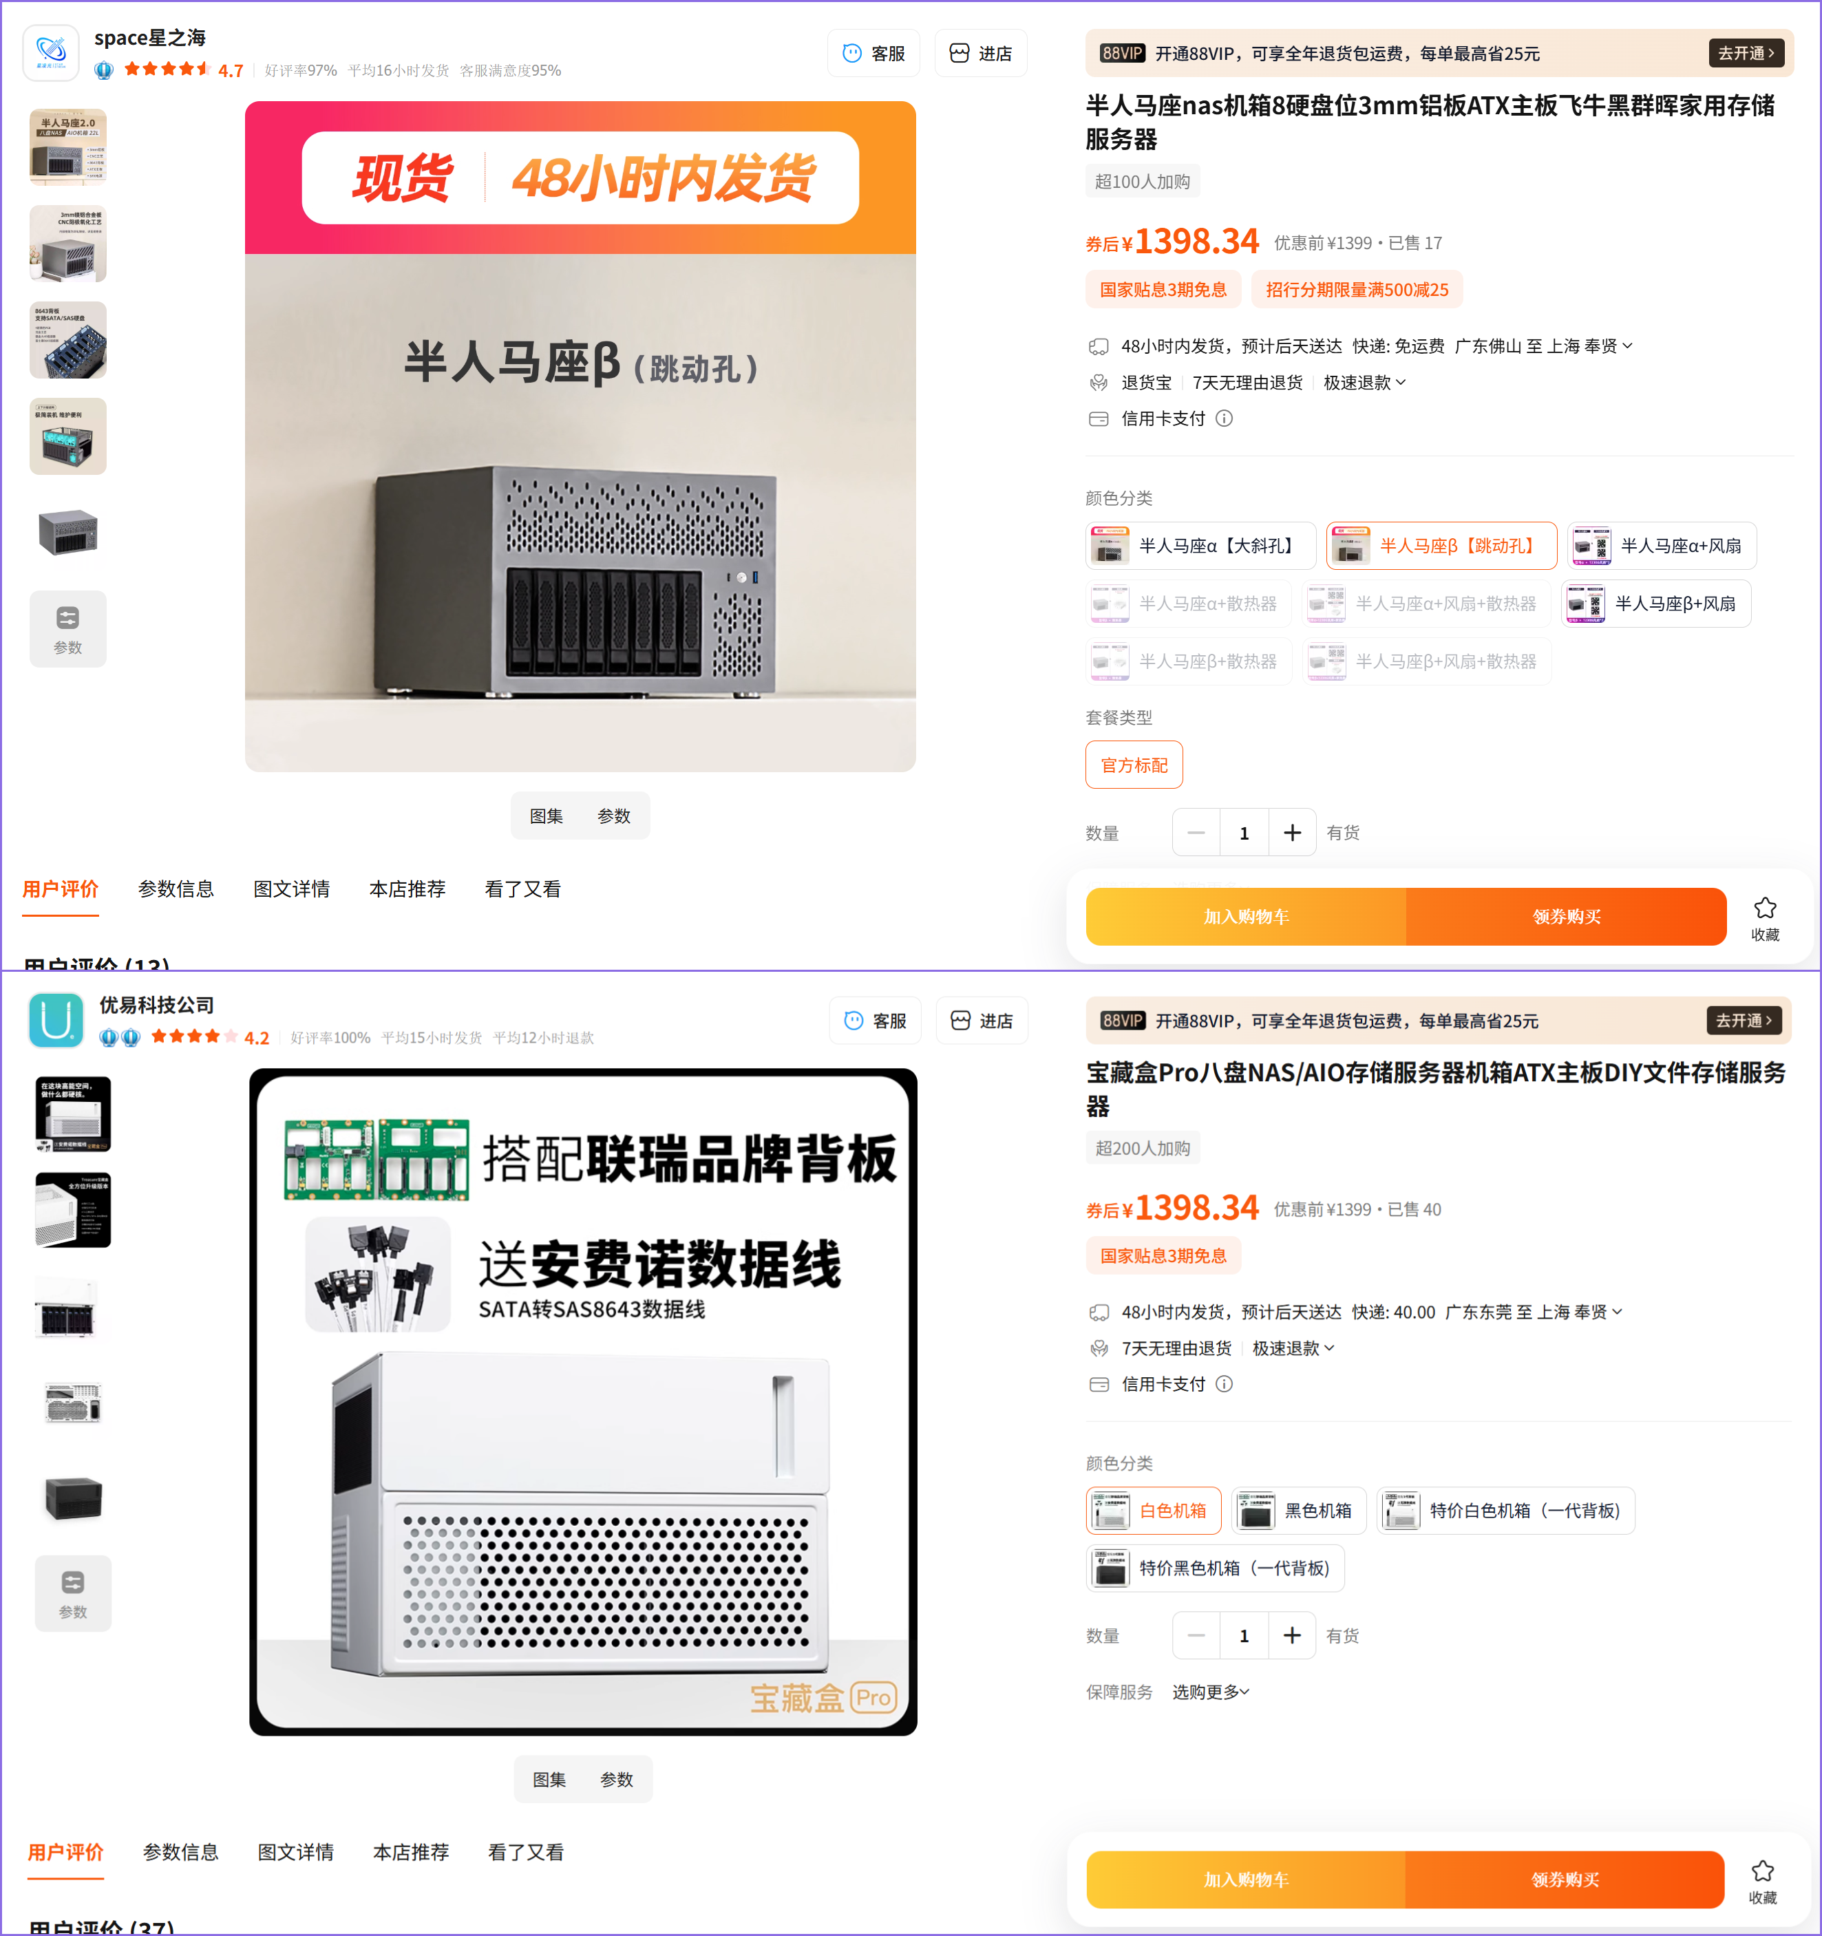Switch to the 参数信息 tab in the top listing
Screen dimensions: 1822x1936
pyautogui.click(x=176, y=889)
